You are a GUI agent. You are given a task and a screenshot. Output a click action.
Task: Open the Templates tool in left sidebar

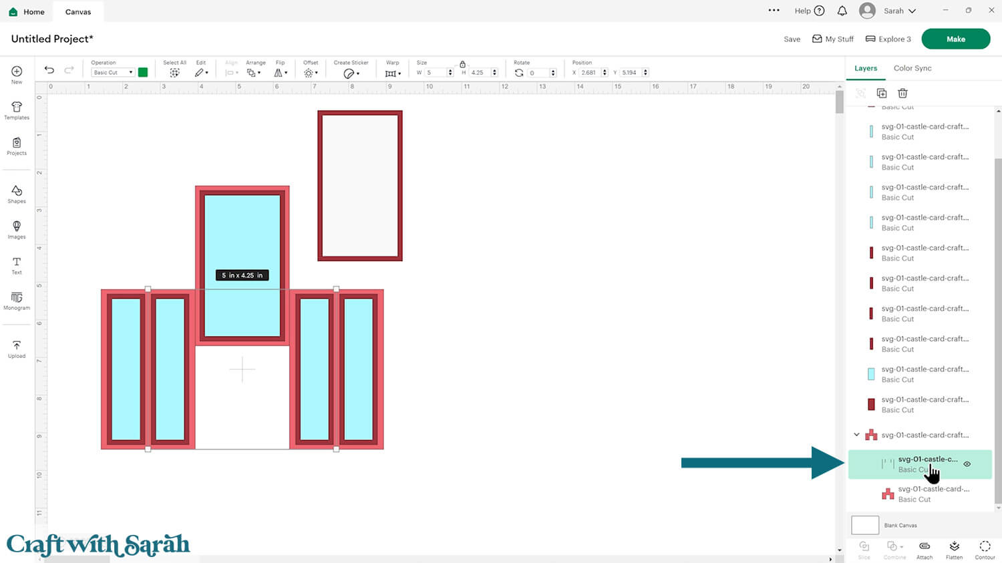pos(17,110)
